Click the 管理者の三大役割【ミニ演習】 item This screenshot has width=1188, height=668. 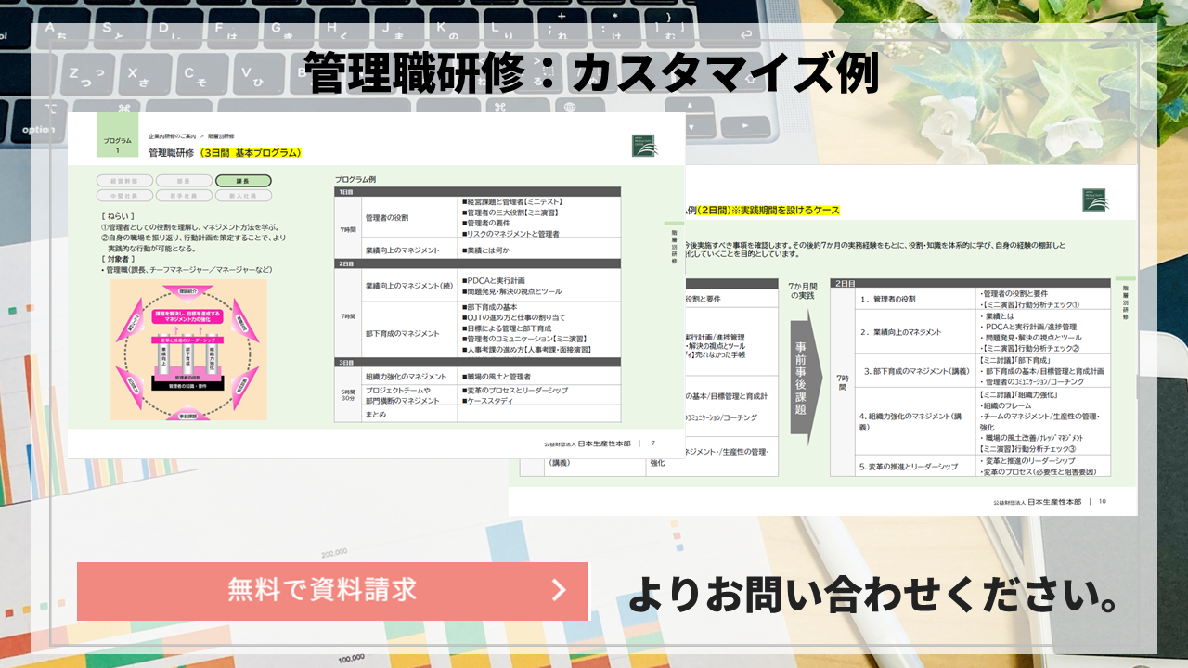point(512,212)
